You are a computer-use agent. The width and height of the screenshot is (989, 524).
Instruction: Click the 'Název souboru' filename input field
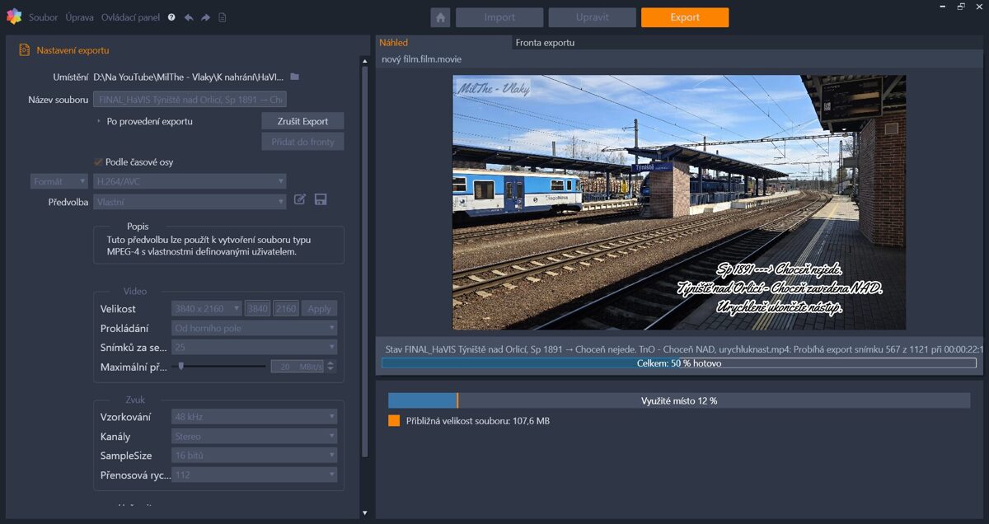click(190, 100)
